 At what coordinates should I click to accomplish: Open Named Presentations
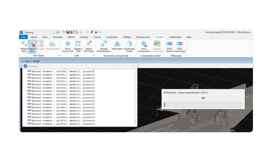(x=104, y=46)
